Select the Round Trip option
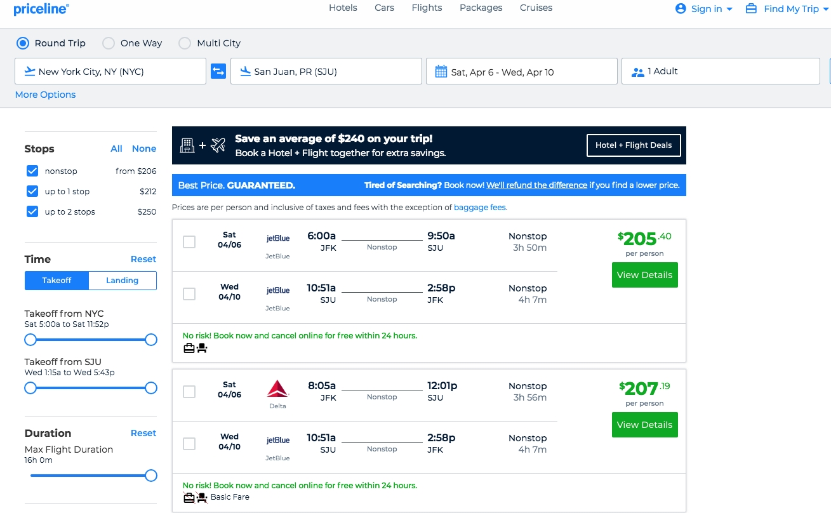The width and height of the screenshot is (831, 513). (23, 43)
